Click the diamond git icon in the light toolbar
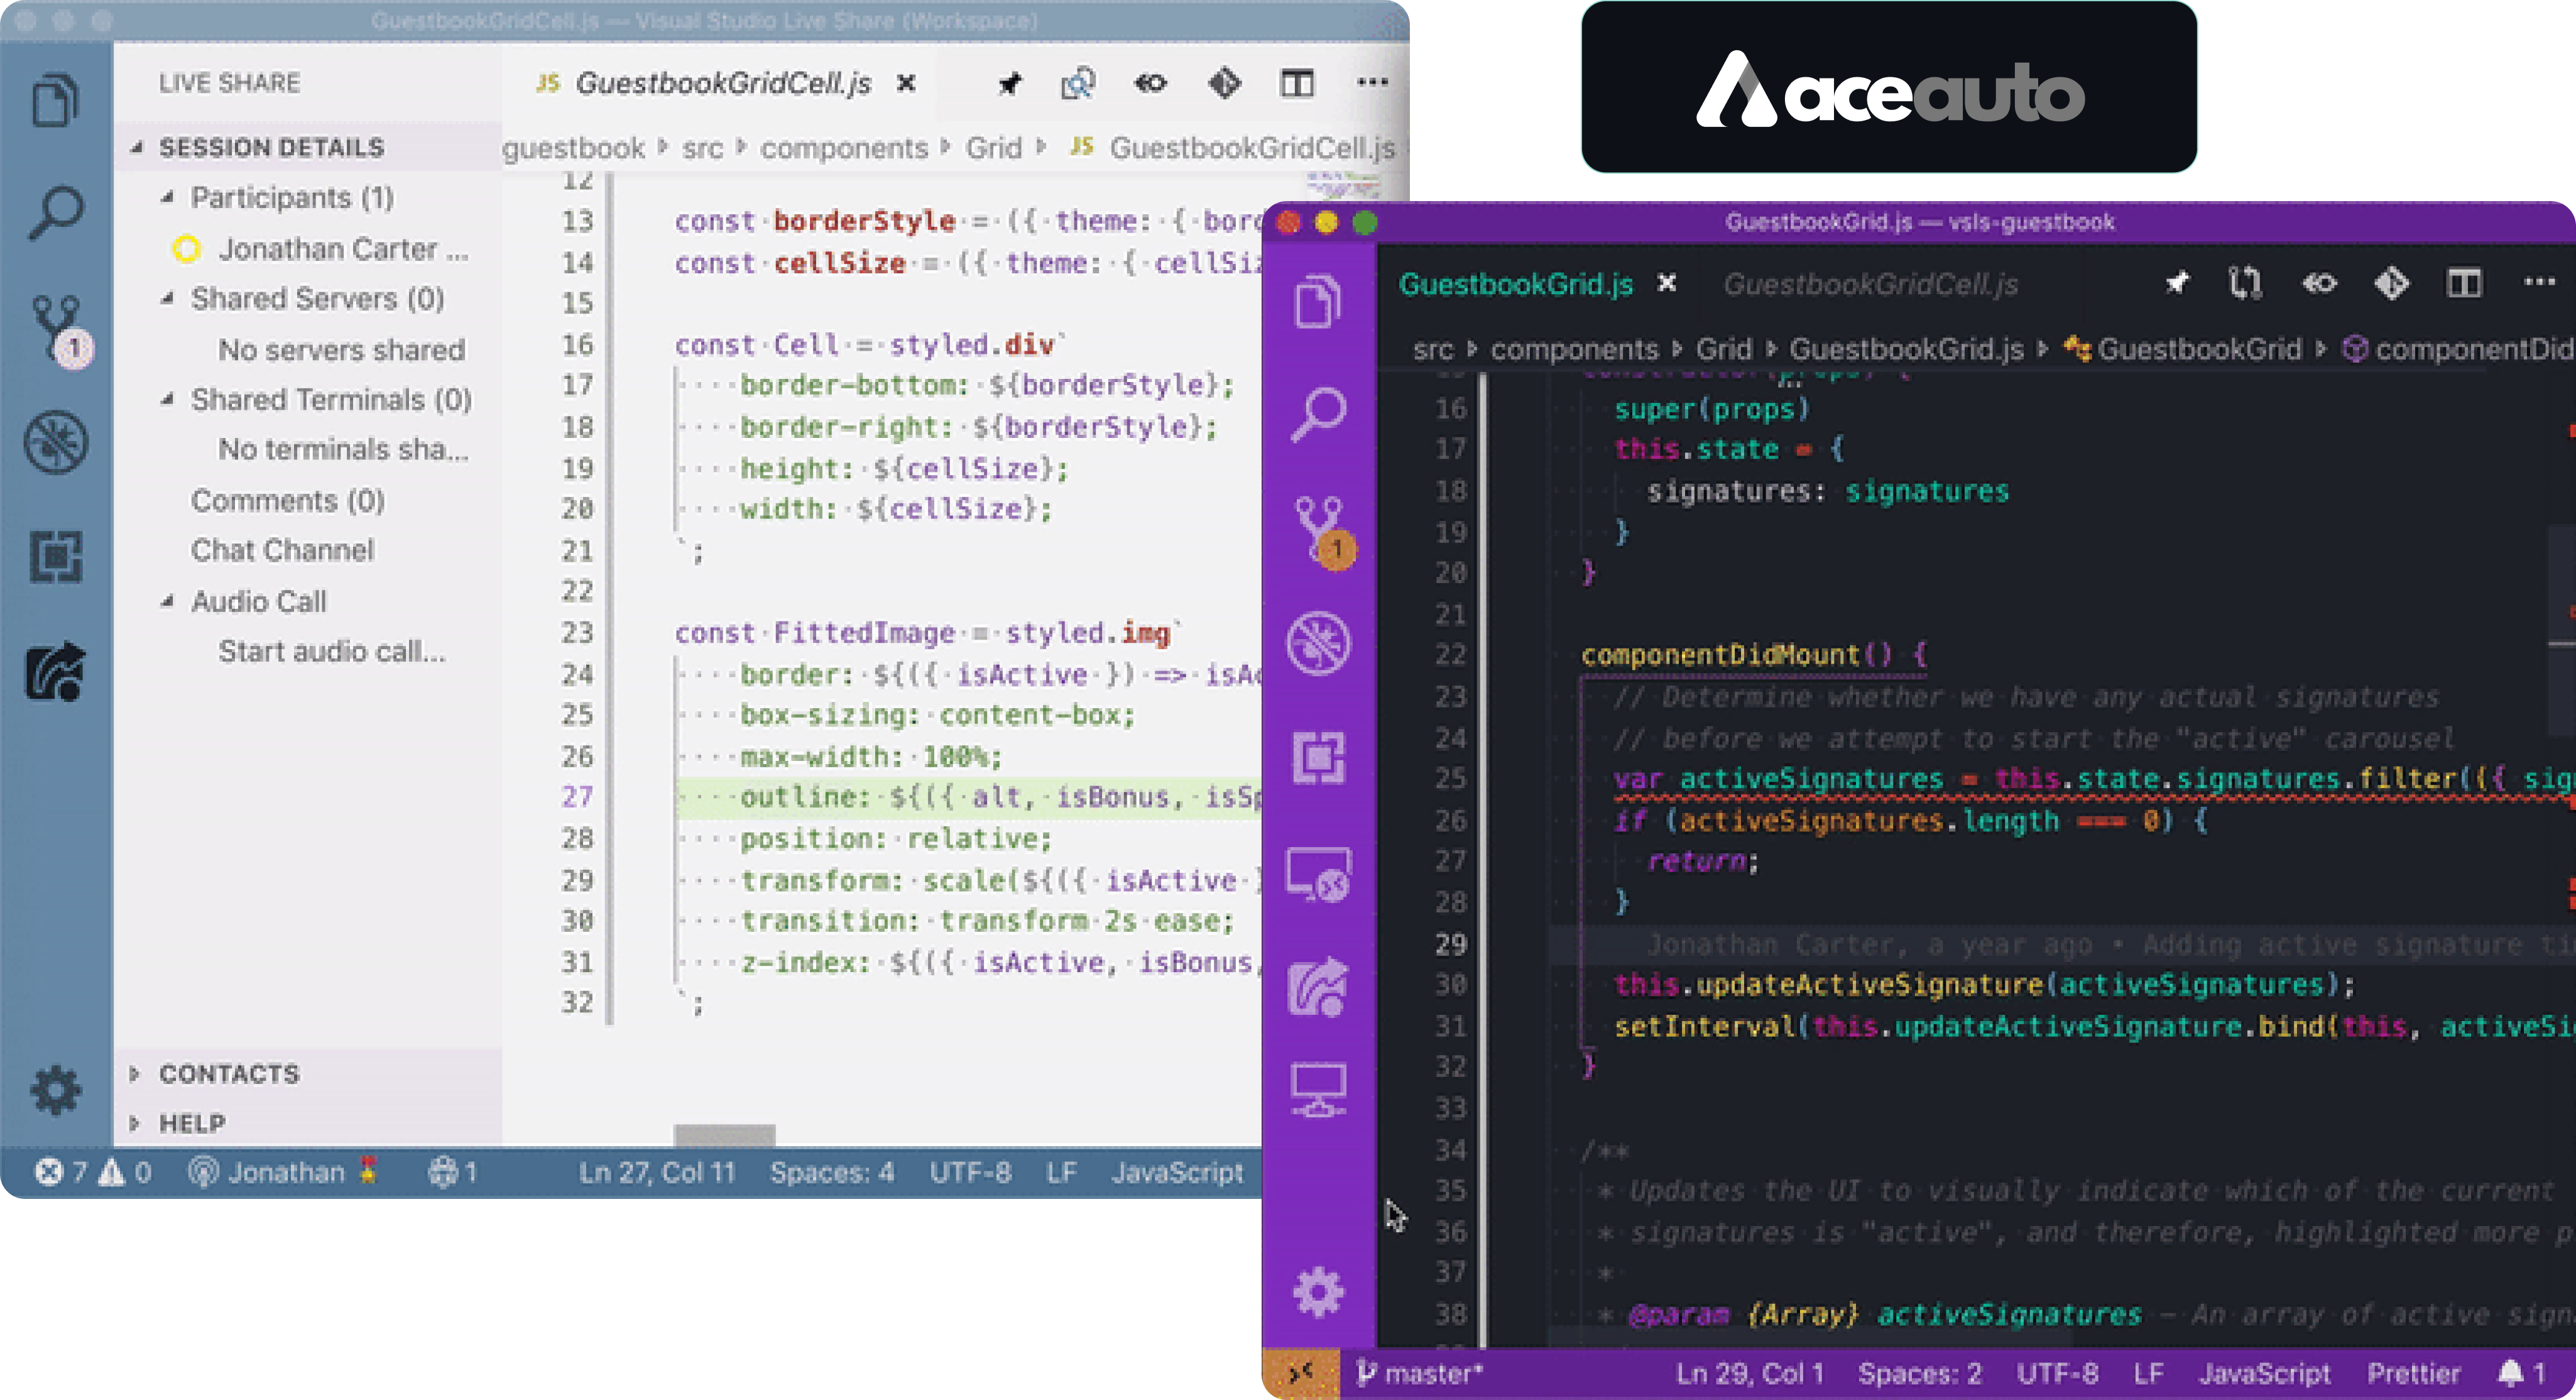This screenshot has height=1400, width=2576. (x=1224, y=84)
